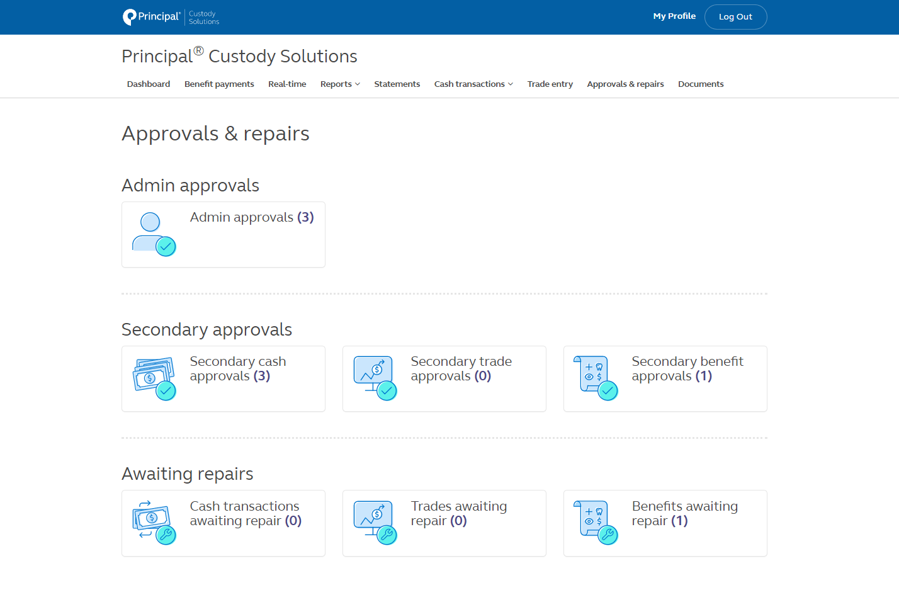Click the Admin approvals (3) link

point(252,217)
